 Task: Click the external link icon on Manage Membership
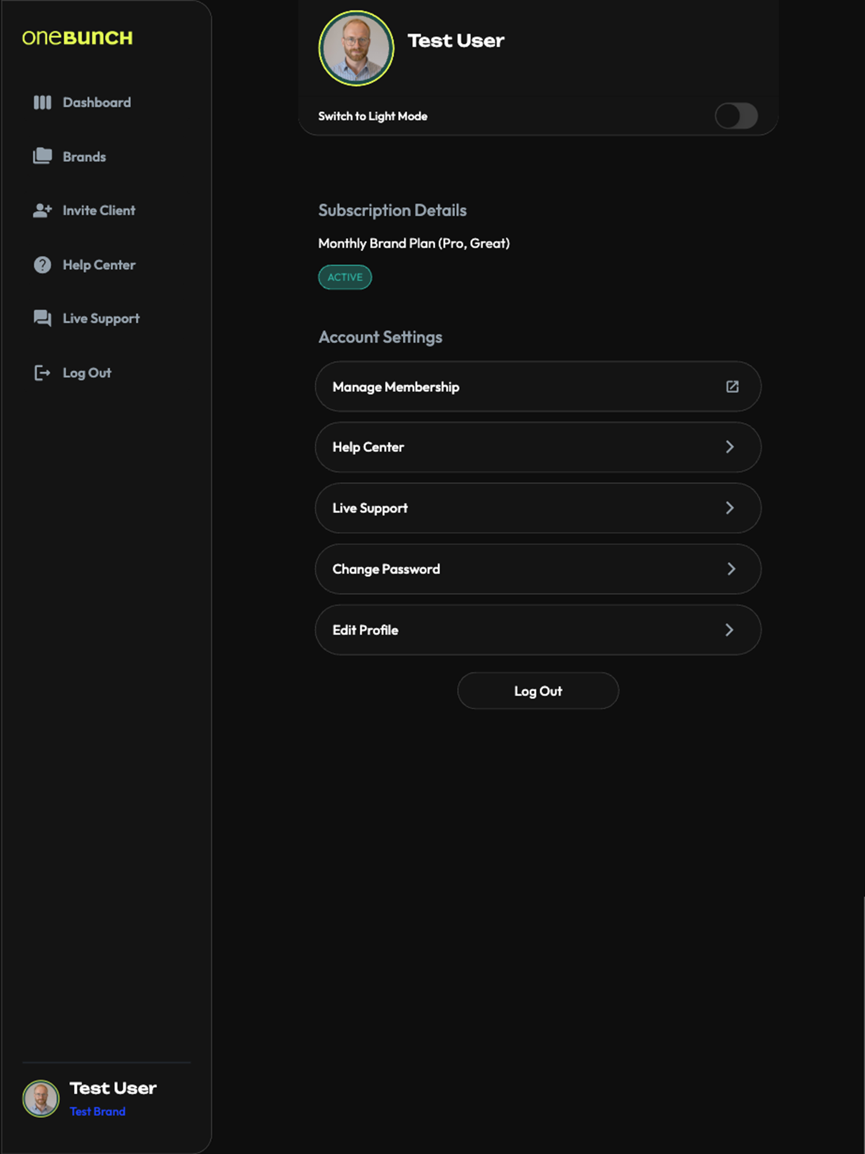[x=732, y=386]
